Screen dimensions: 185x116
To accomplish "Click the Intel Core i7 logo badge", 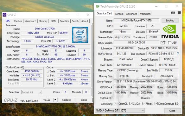I will [x=80, y=35].
